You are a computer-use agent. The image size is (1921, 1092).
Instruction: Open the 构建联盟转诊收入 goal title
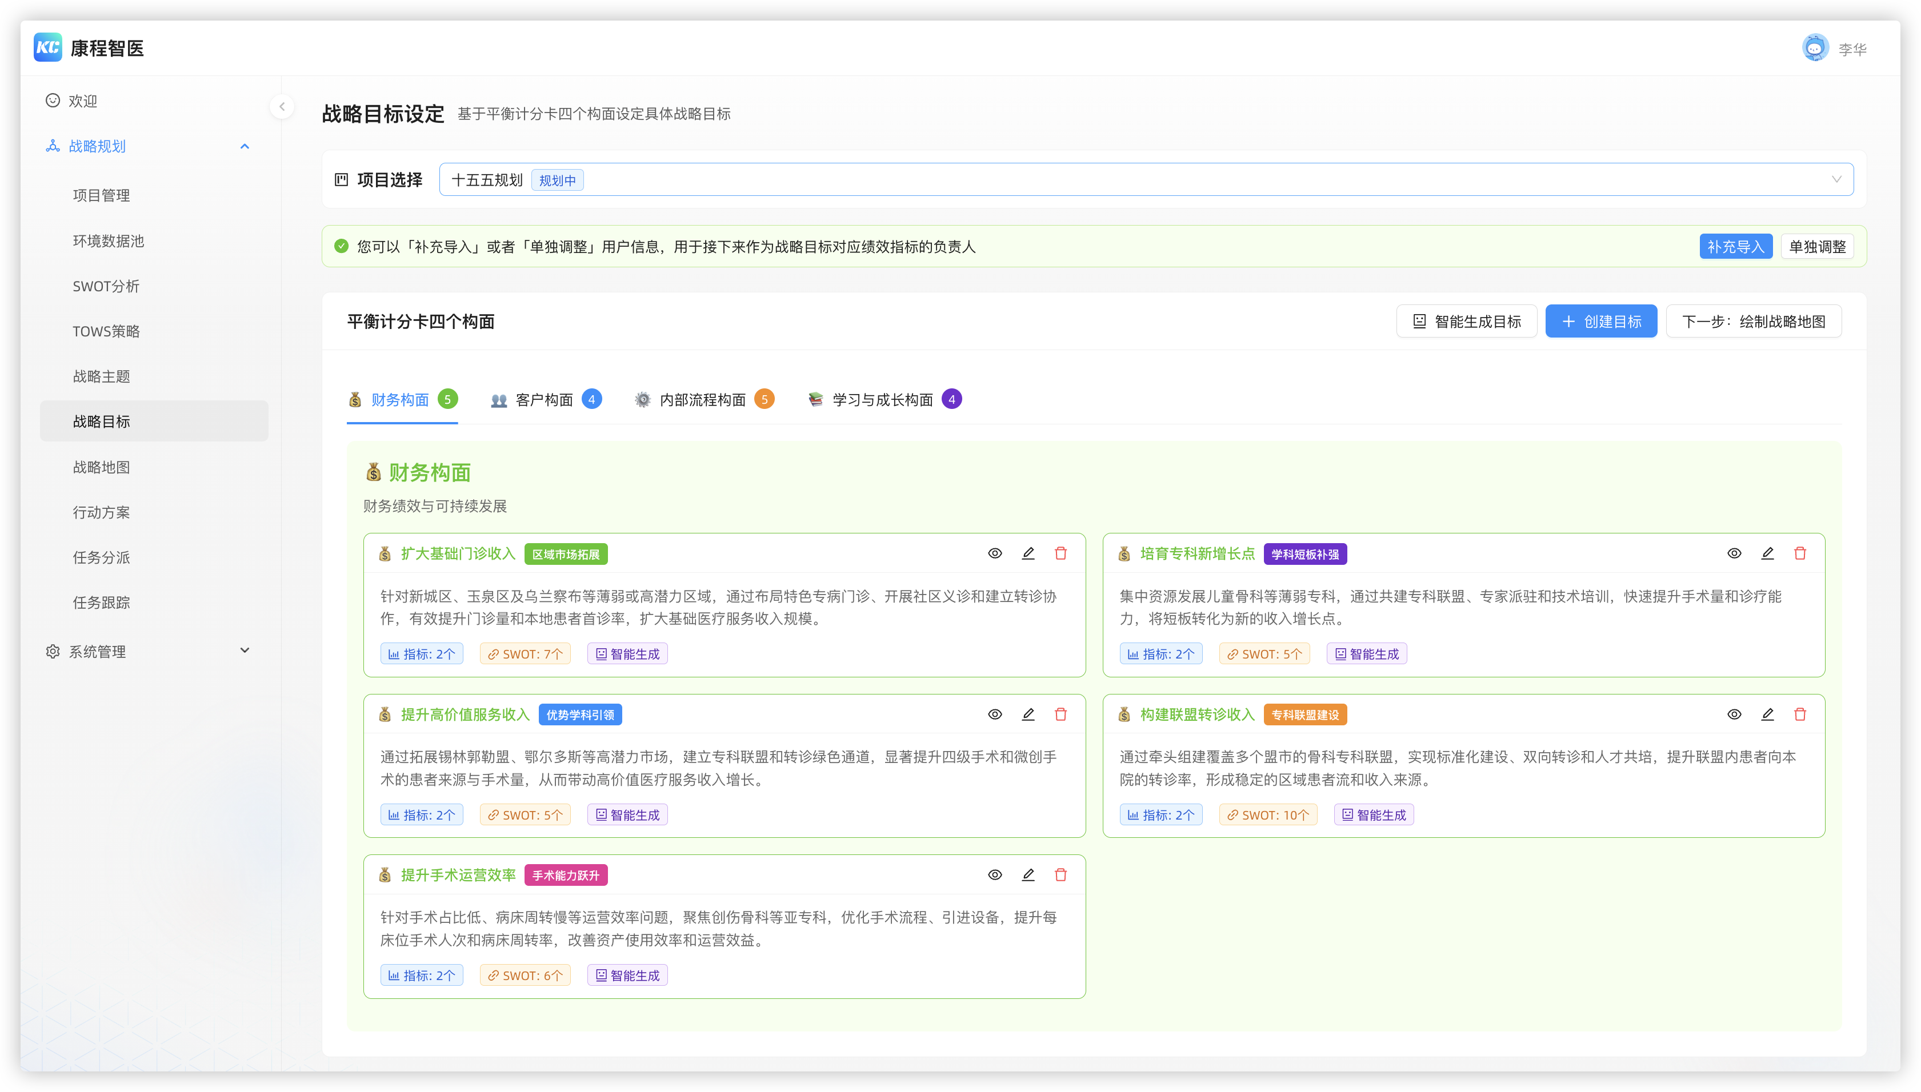(1197, 714)
